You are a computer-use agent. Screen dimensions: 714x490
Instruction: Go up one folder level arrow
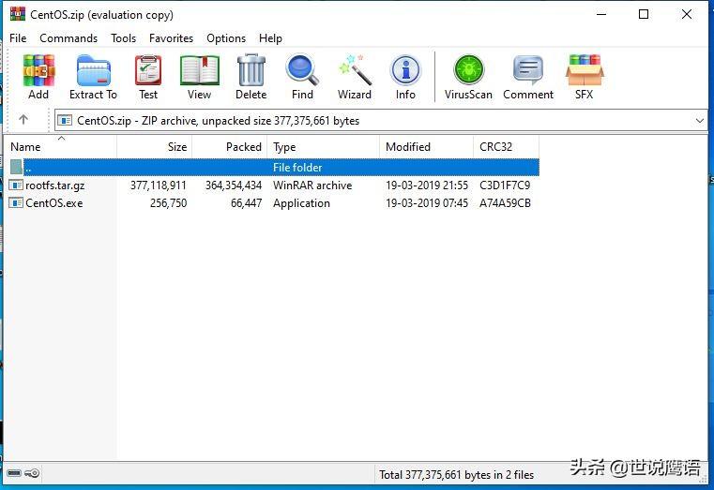pos(23,120)
